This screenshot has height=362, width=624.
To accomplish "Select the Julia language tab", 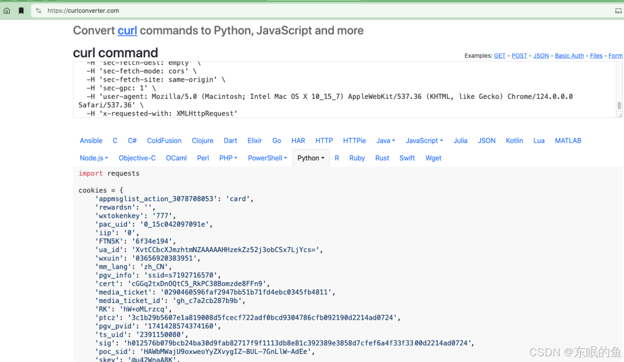I will 460,141.
